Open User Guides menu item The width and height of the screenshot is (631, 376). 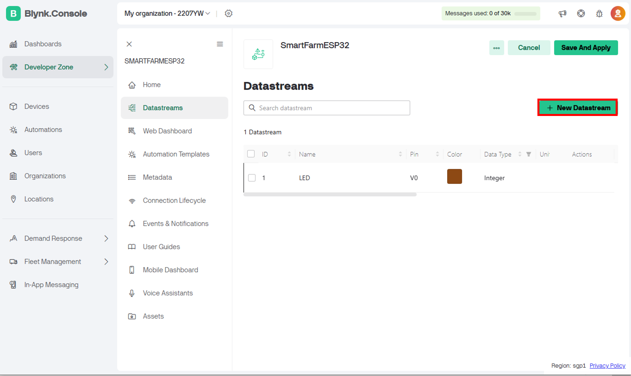(x=174, y=247)
